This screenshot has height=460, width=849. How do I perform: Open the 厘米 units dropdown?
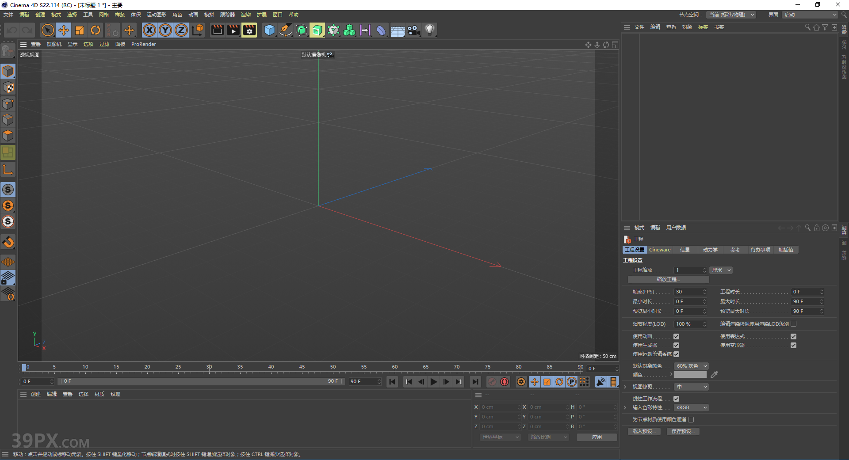click(x=721, y=270)
